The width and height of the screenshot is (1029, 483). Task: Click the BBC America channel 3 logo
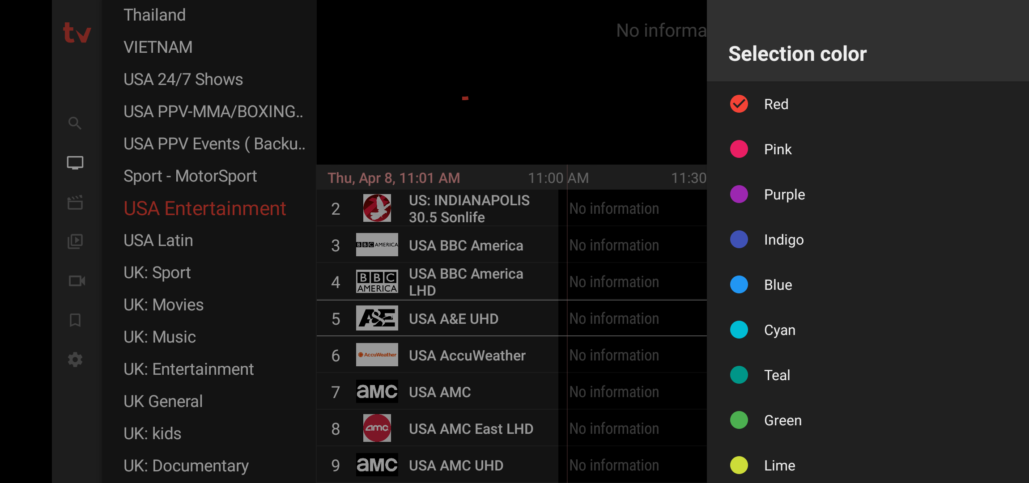(377, 245)
